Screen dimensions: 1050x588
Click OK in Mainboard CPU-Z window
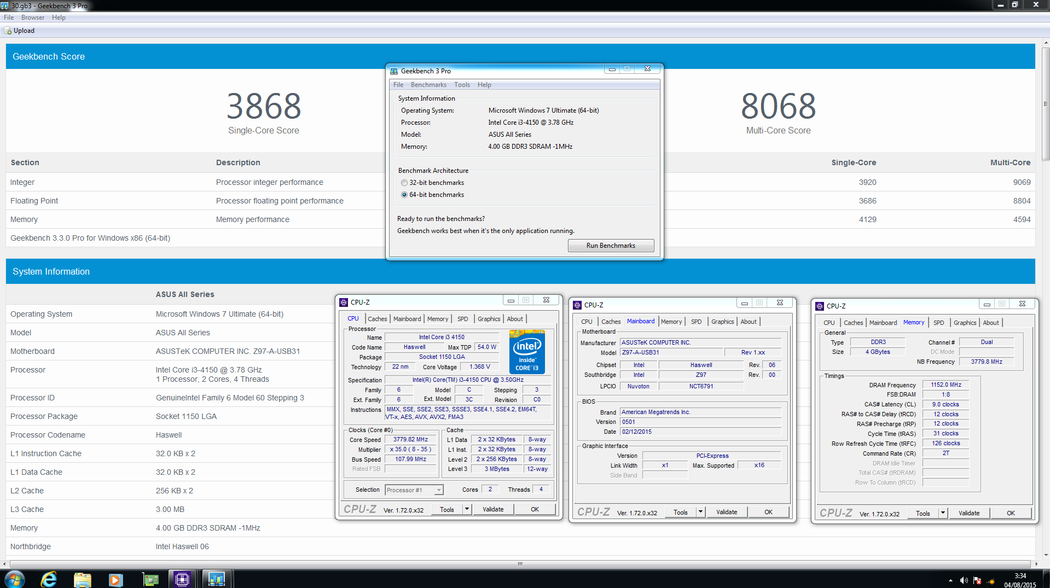click(768, 512)
